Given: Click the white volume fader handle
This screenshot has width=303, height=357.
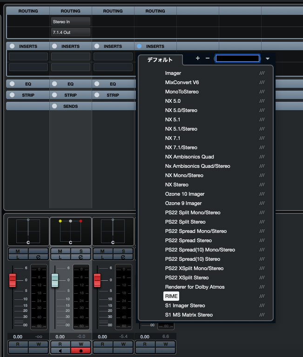Looking at the screenshot, I should pos(55,280).
